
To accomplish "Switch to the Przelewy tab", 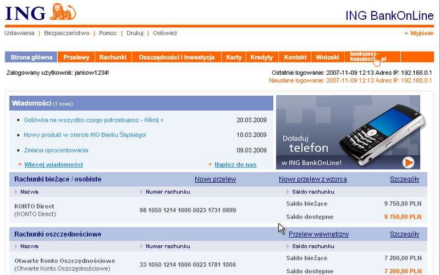I will click(76, 57).
